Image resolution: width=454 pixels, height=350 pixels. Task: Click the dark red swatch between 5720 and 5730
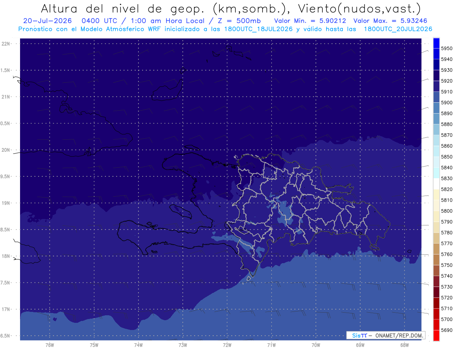[436, 292]
